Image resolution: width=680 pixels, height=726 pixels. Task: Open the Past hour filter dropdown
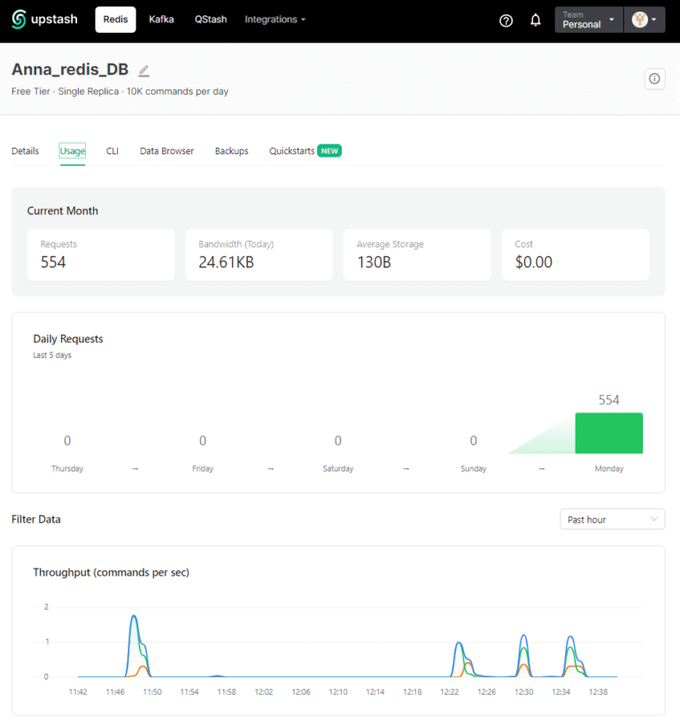click(x=612, y=520)
